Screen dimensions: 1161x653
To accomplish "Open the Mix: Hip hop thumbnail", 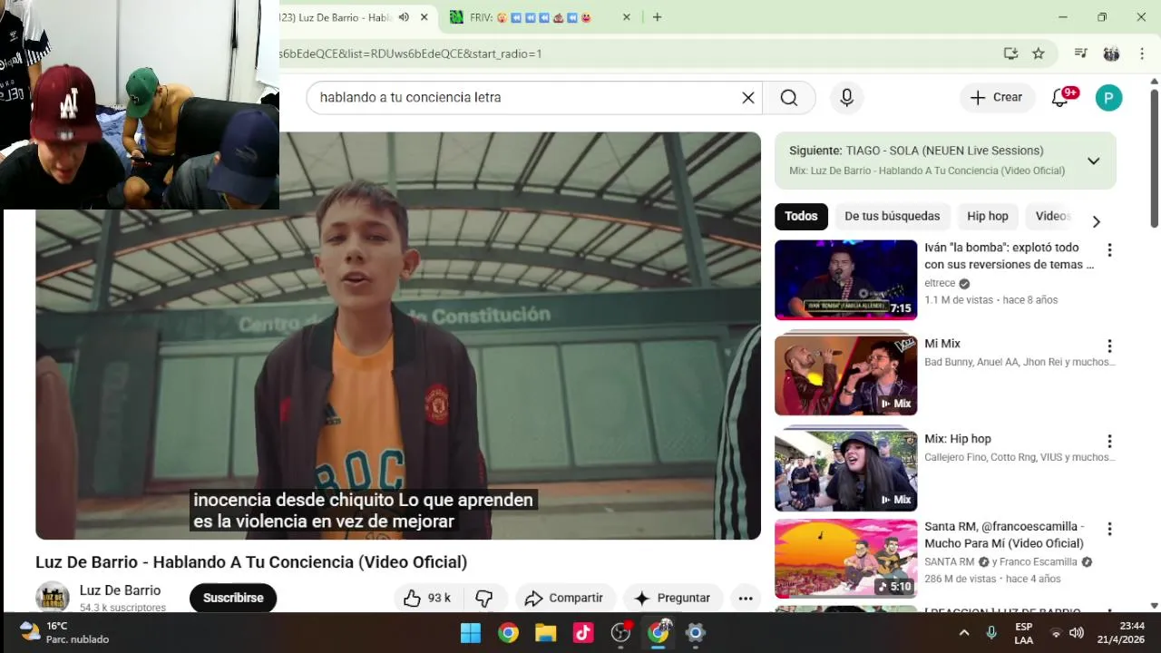I will click(845, 471).
